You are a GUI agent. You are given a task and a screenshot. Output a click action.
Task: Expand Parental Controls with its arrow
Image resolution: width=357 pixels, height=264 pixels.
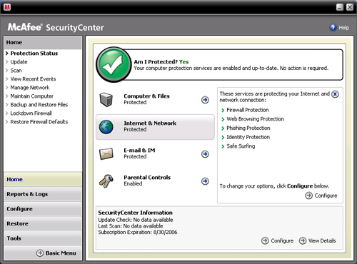[x=205, y=181]
